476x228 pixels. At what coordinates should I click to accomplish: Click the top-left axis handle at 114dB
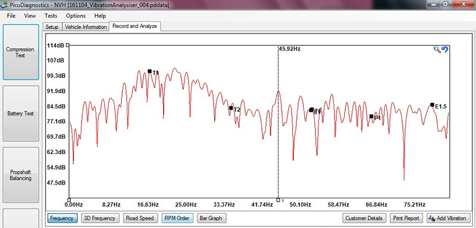[x=68, y=45]
